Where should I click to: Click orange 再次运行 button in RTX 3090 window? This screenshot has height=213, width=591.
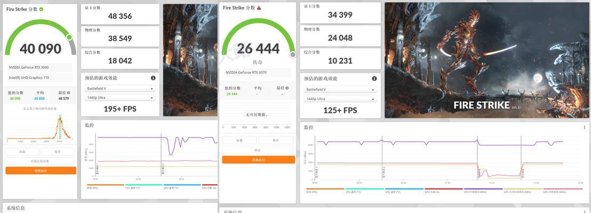(x=41, y=170)
